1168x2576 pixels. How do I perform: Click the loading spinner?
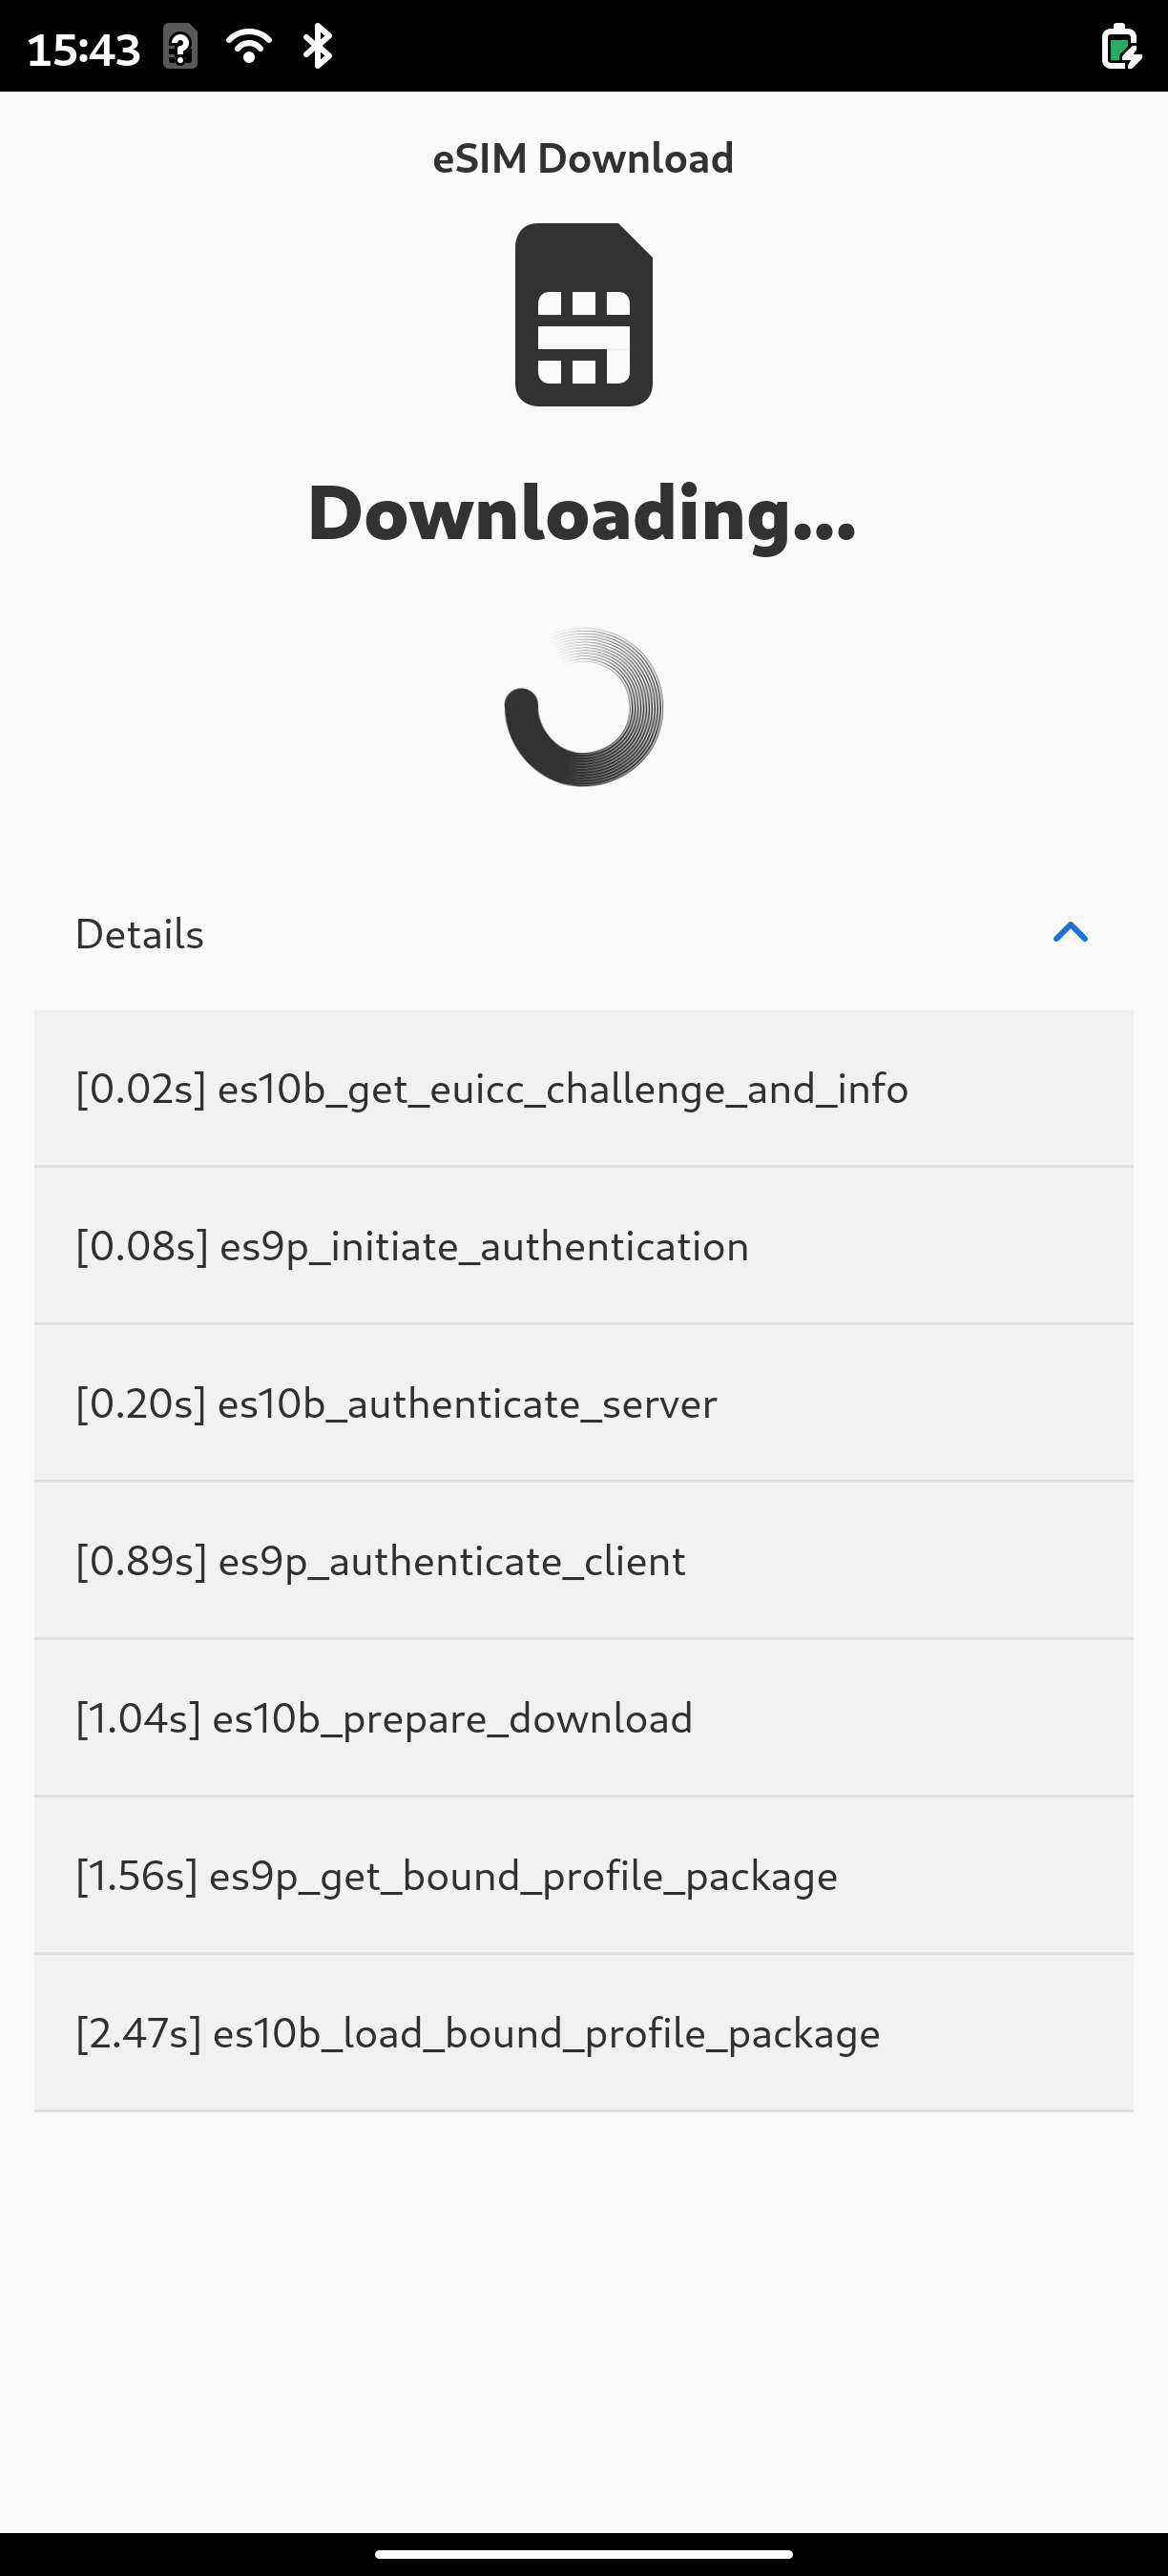point(583,707)
